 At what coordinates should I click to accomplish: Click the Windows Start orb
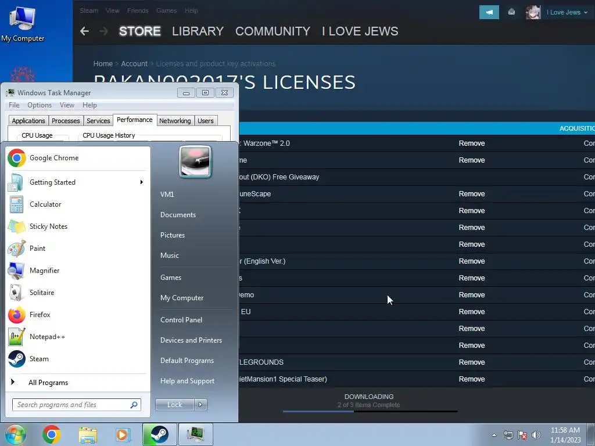(x=15, y=434)
